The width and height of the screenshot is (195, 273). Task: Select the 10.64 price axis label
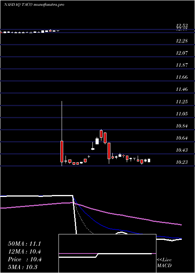[x=182, y=138]
